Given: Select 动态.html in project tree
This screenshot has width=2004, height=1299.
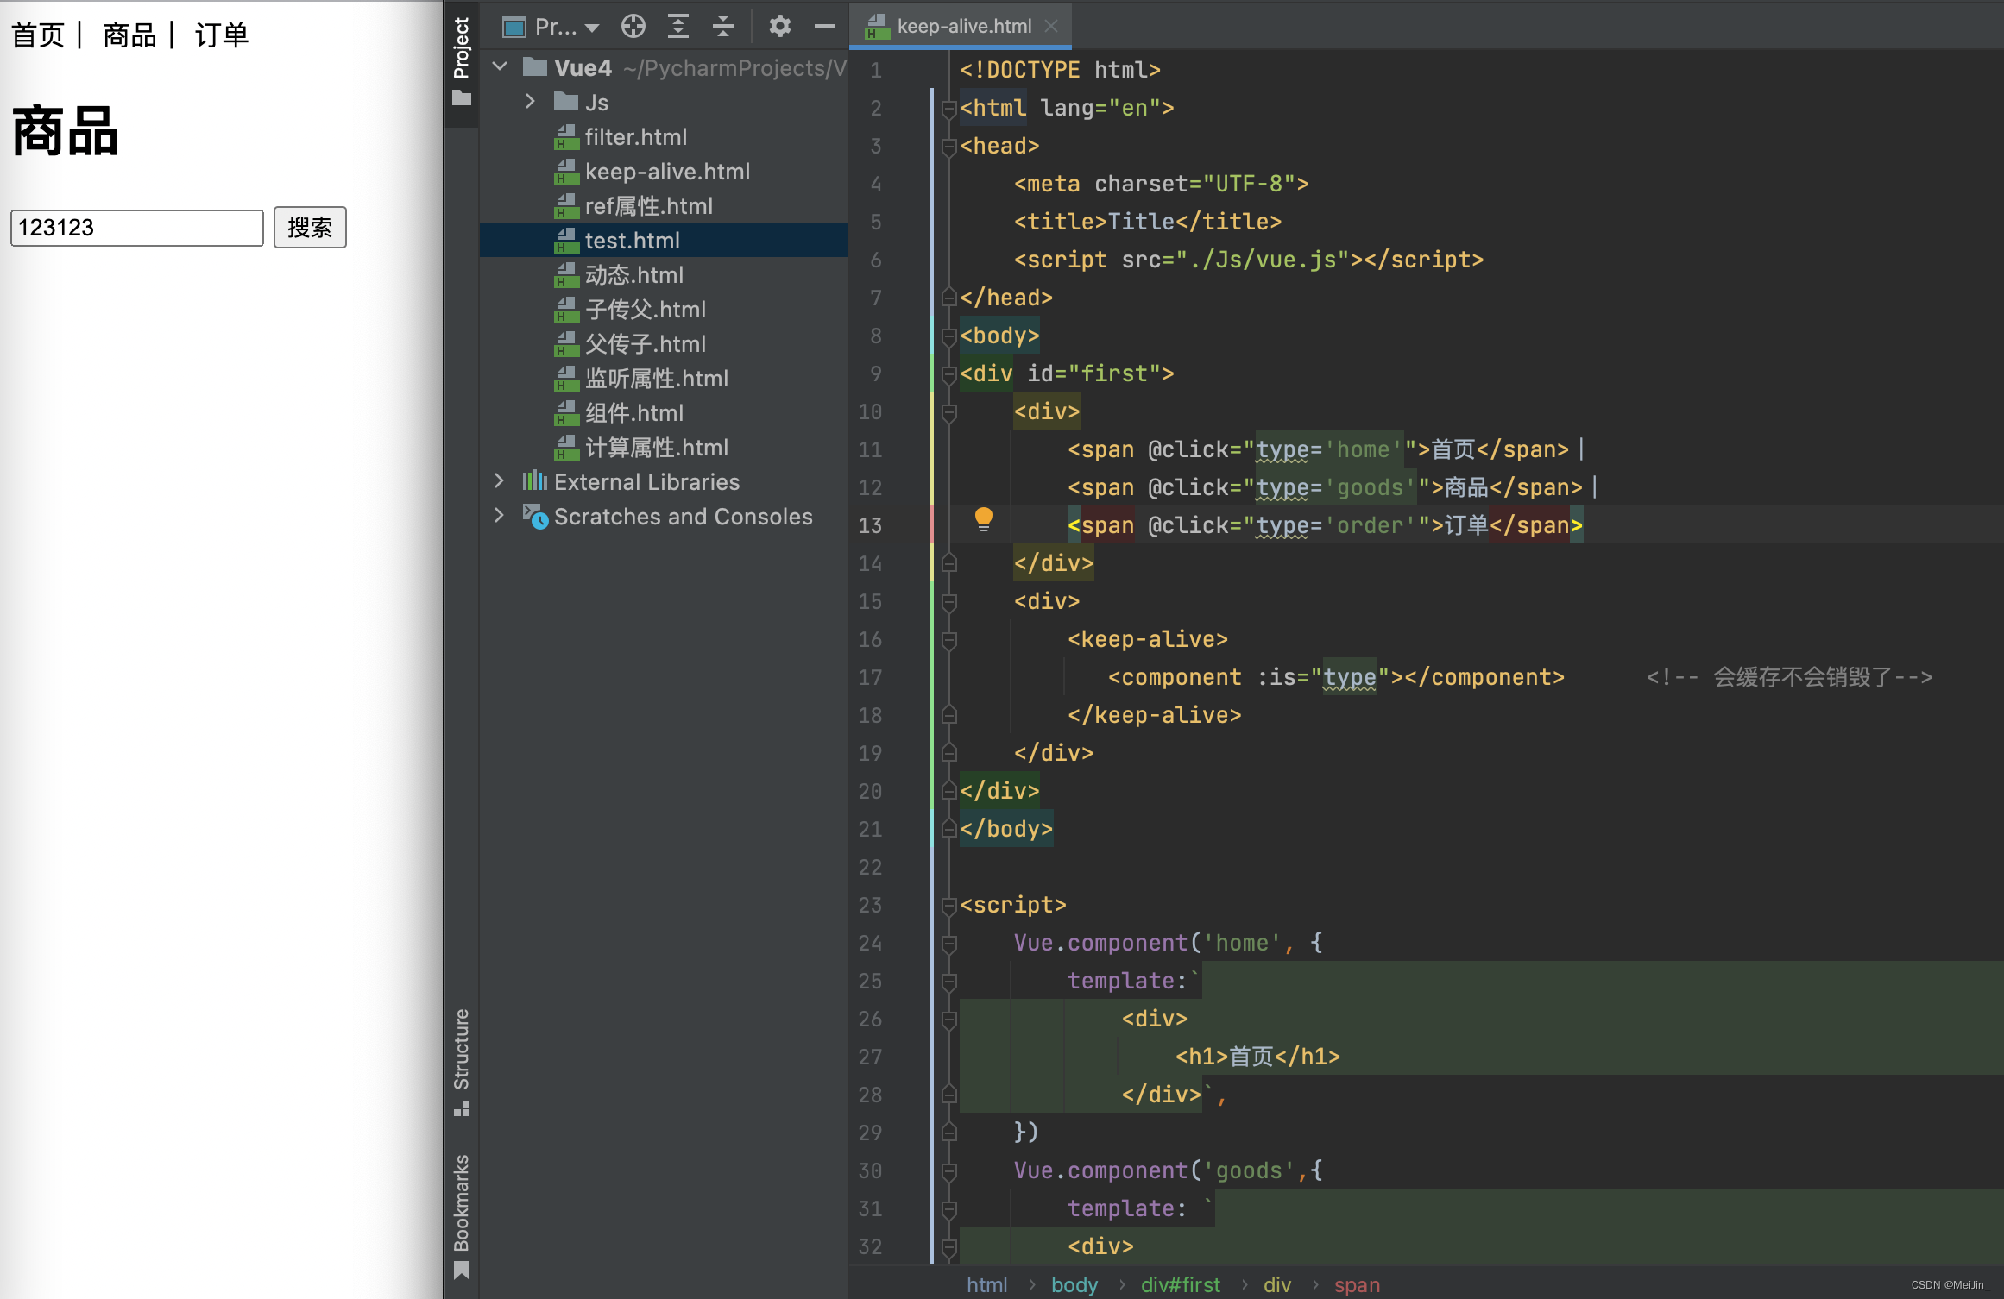Looking at the screenshot, I should pos(634,275).
